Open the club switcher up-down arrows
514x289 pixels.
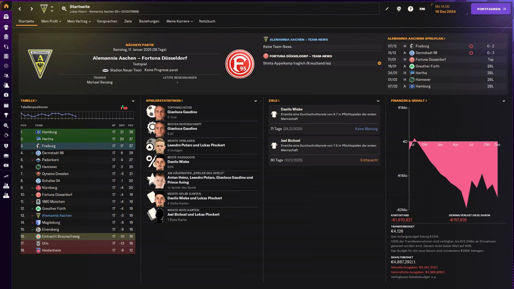[52, 9]
